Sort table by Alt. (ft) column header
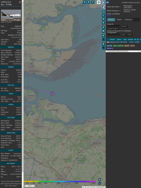Image resolution: width=141 pixels, height=188 pixels. (137, 39)
